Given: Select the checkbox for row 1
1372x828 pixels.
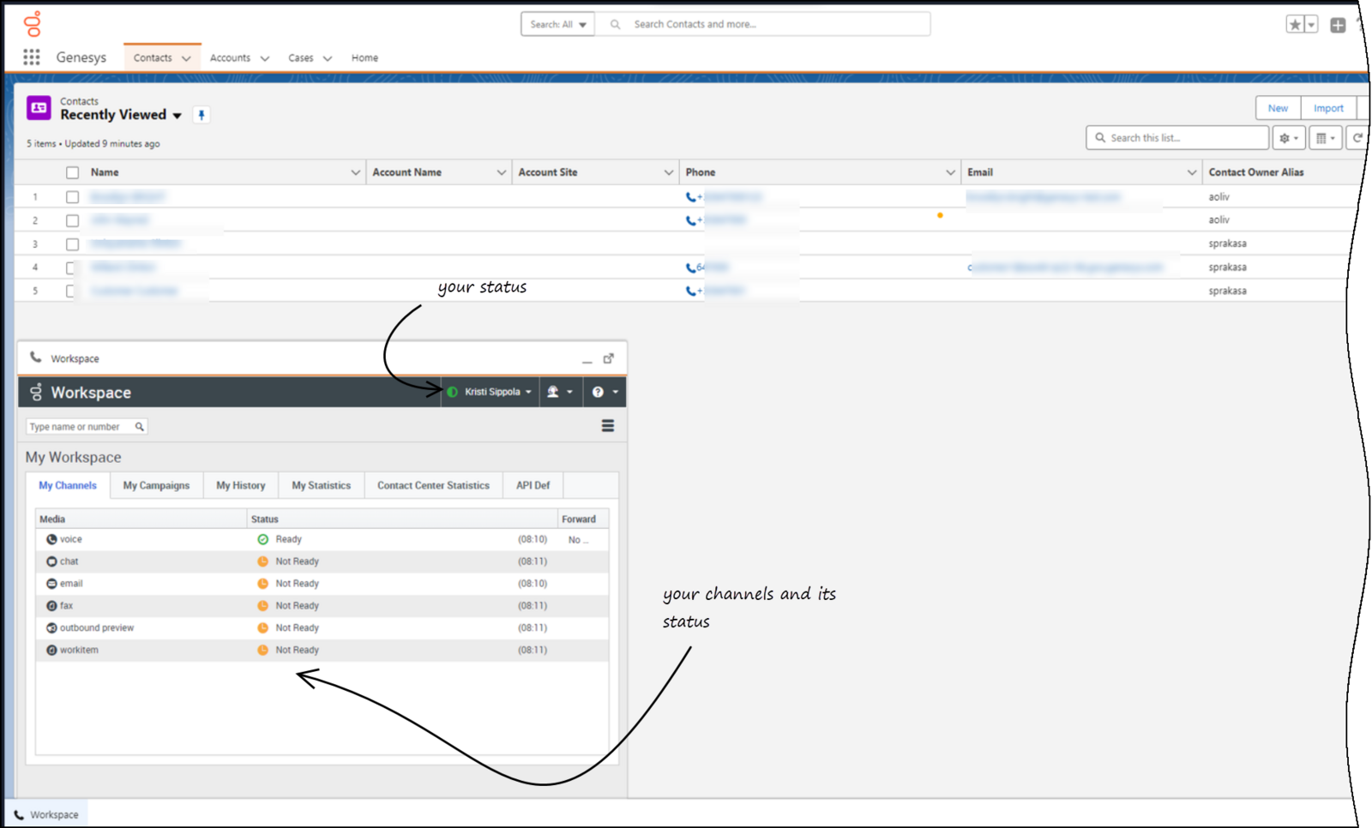Looking at the screenshot, I should pyautogui.click(x=73, y=196).
